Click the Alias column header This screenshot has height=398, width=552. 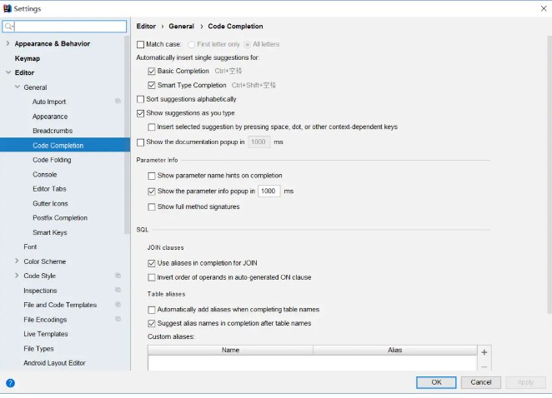coord(395,351)
